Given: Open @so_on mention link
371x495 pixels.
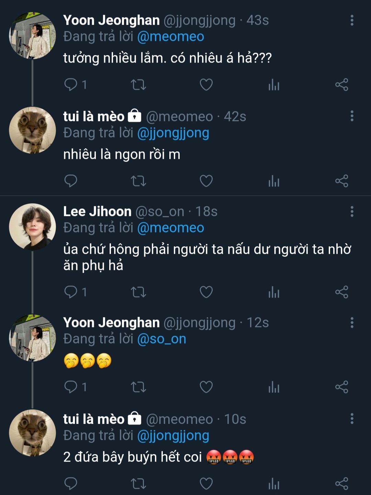Looking at the screenshot, I should tap(161, 339).
